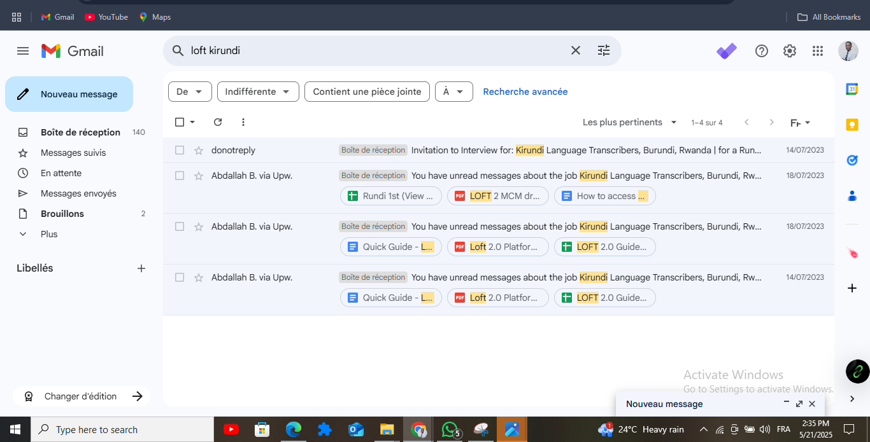Open the Rundi 1st attachment chip
The width and height of the screenshot is (870, 442).
pos(391,196)
